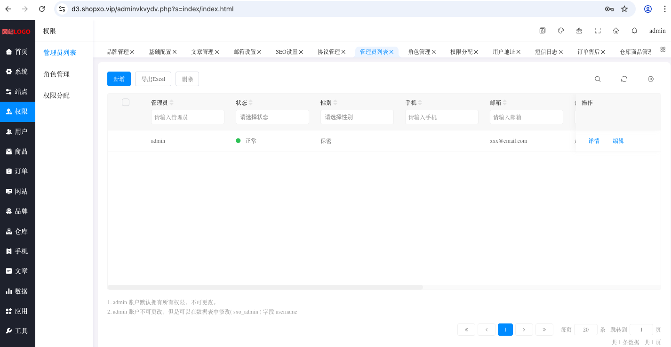Sort by 管理员 column arrows
The image size is (671, 347).
pos(171,103)
